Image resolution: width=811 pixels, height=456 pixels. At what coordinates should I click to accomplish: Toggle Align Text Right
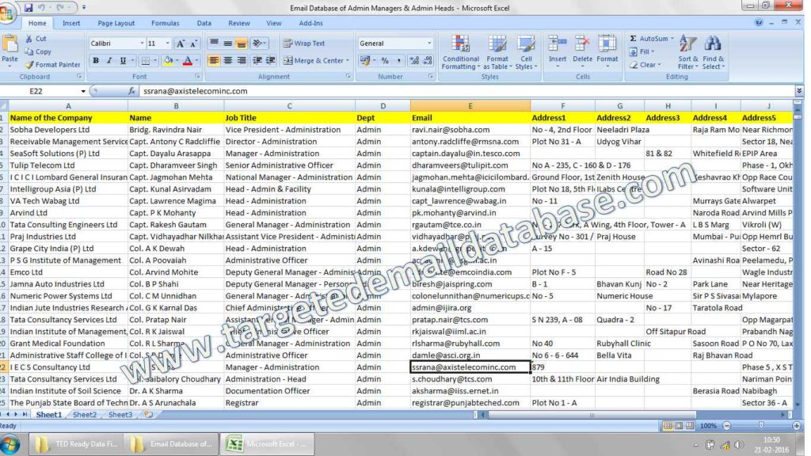click(x=242, y=61)
